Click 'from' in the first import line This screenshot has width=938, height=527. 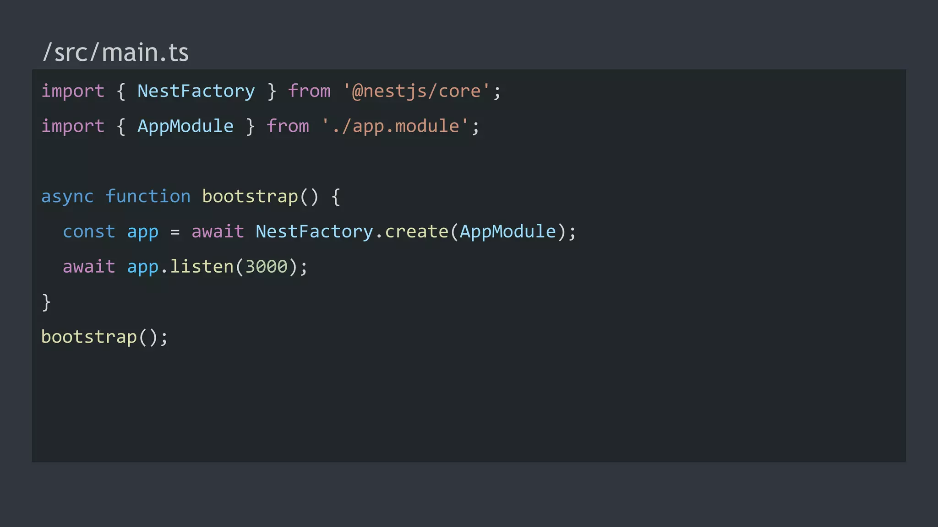click(x=309, y=91)
